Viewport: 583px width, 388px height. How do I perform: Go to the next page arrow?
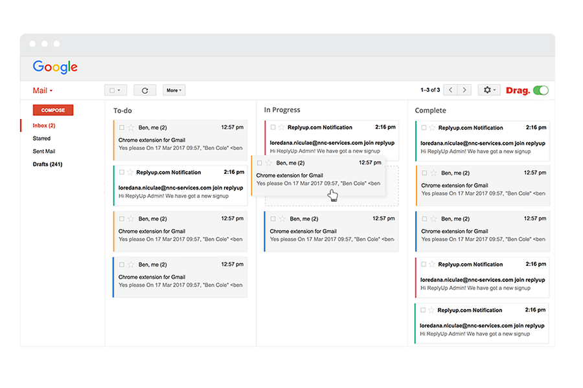[464, 90]
